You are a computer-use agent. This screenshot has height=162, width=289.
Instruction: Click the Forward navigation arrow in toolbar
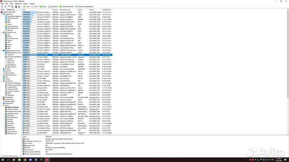click(x=6, y=7)
